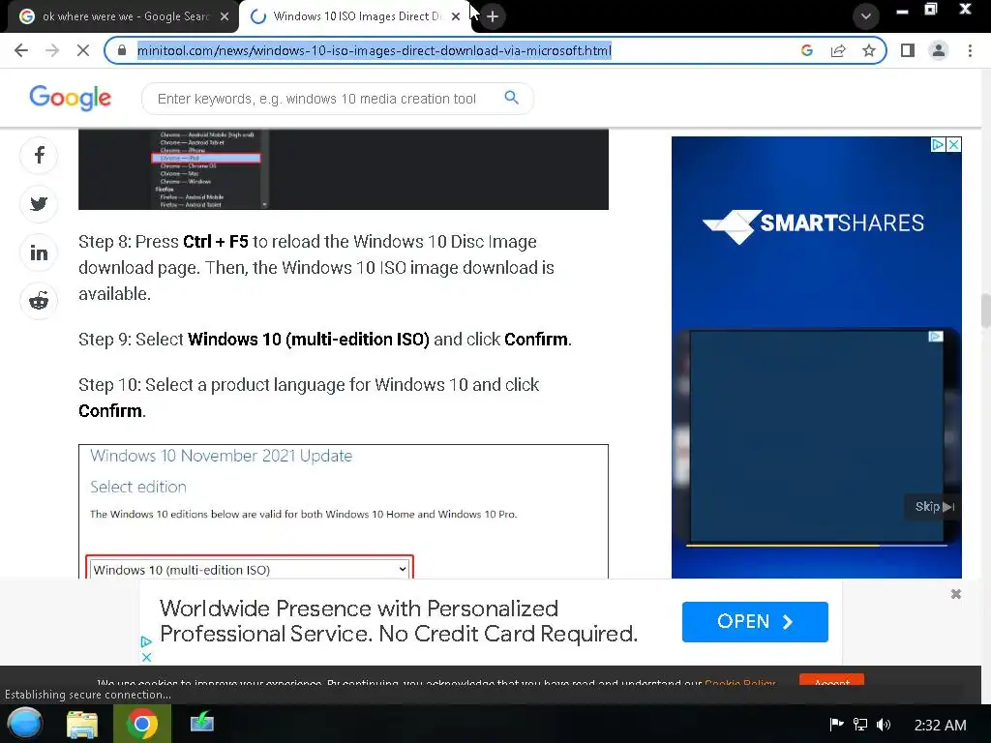The width and height of the screenshot is (991, 743).
Task: Share article on LinkedIn
Action: pyautogui.click(x=39, y=253)
